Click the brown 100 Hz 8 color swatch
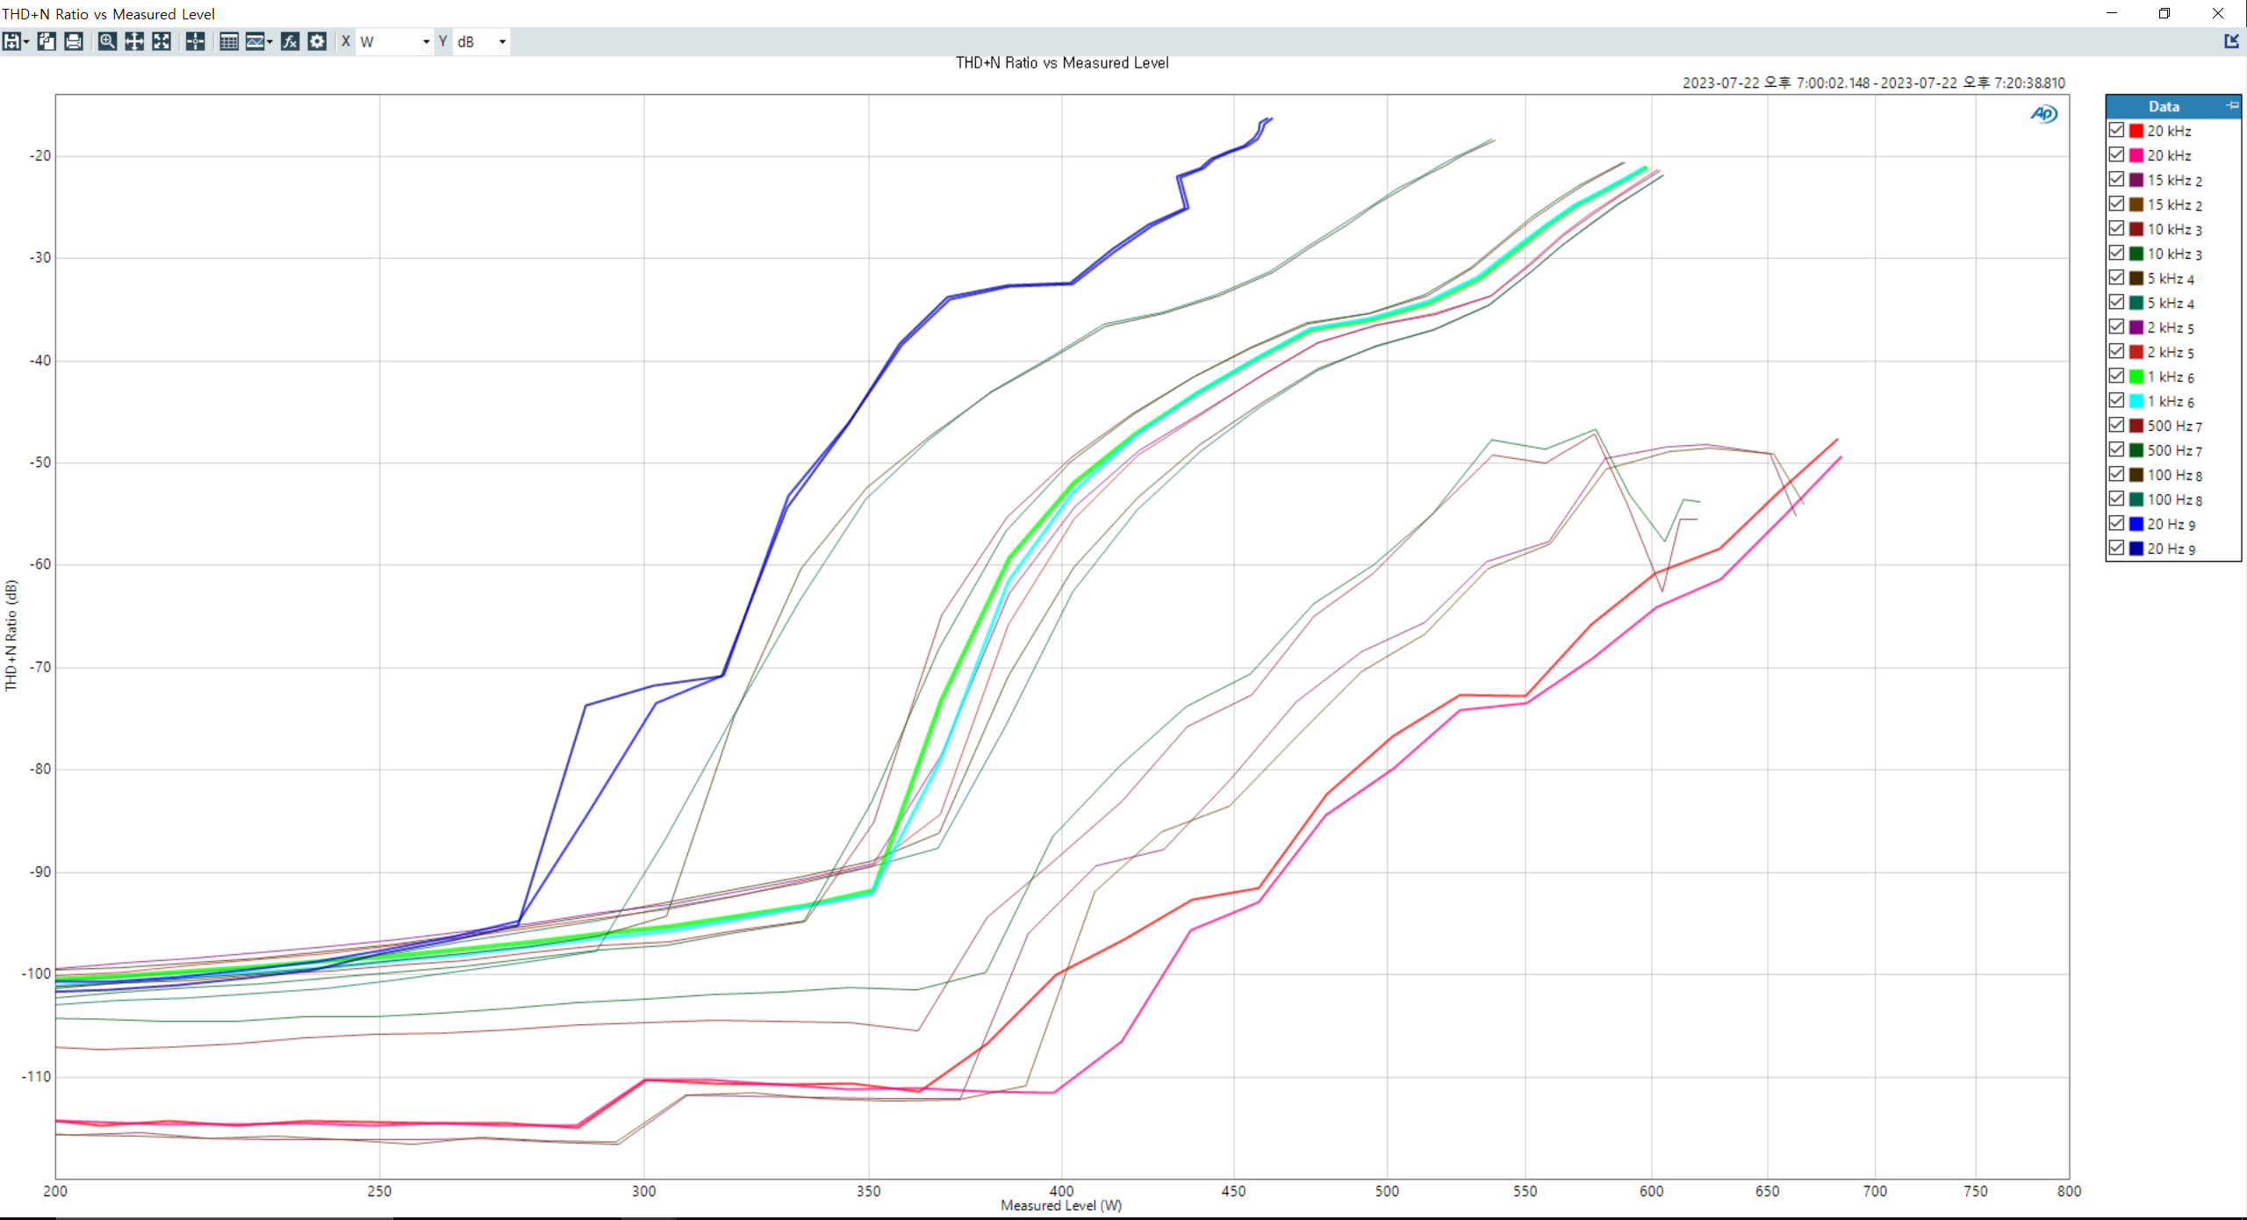Image resolution: width=2247 pixels, height=1220 pixels. tap(2137, 475)
